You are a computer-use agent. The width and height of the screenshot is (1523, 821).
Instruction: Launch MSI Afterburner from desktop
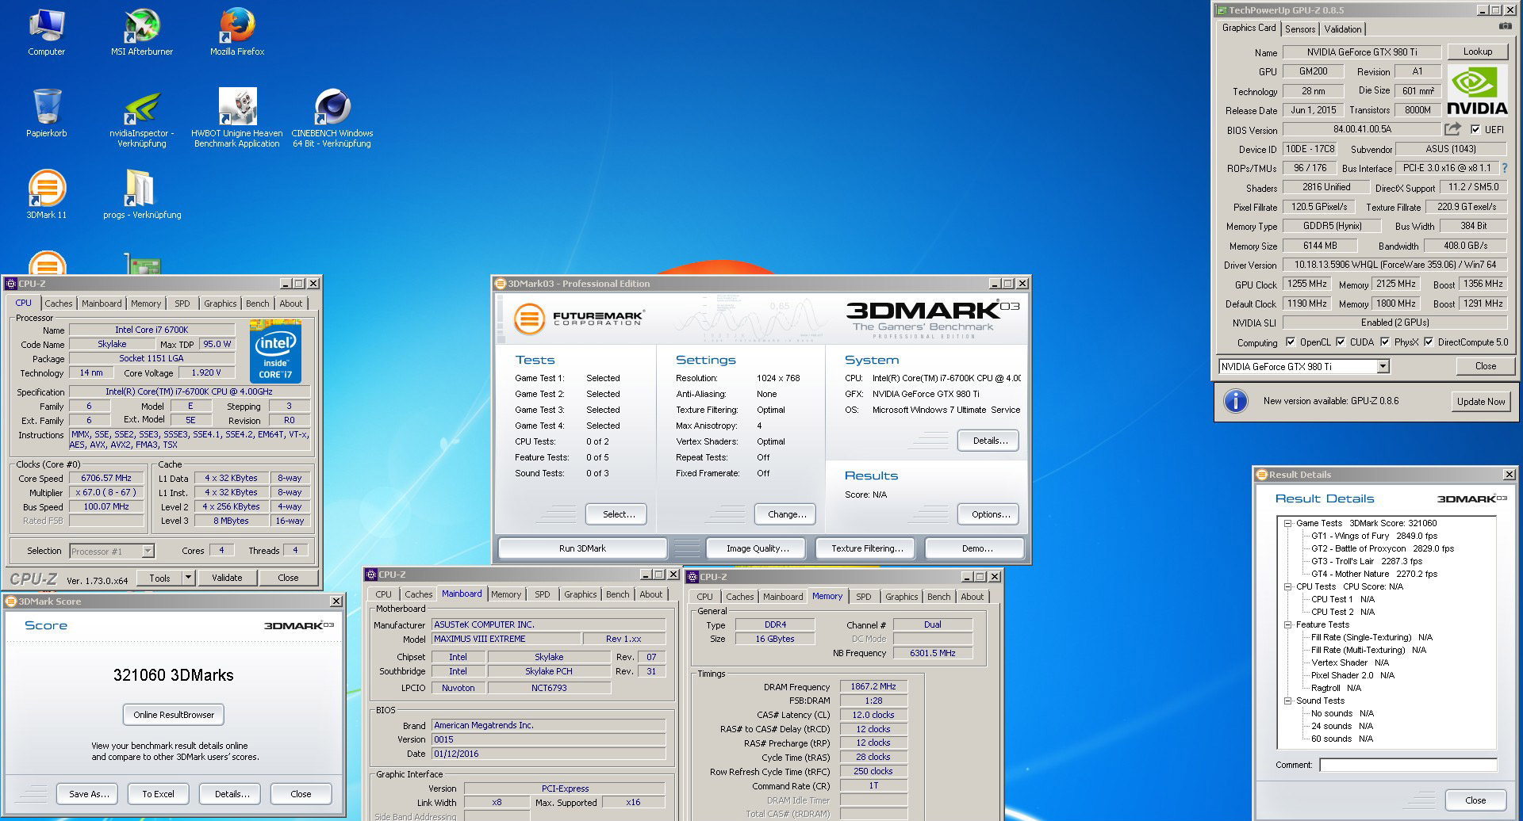[x=142, y=32]
